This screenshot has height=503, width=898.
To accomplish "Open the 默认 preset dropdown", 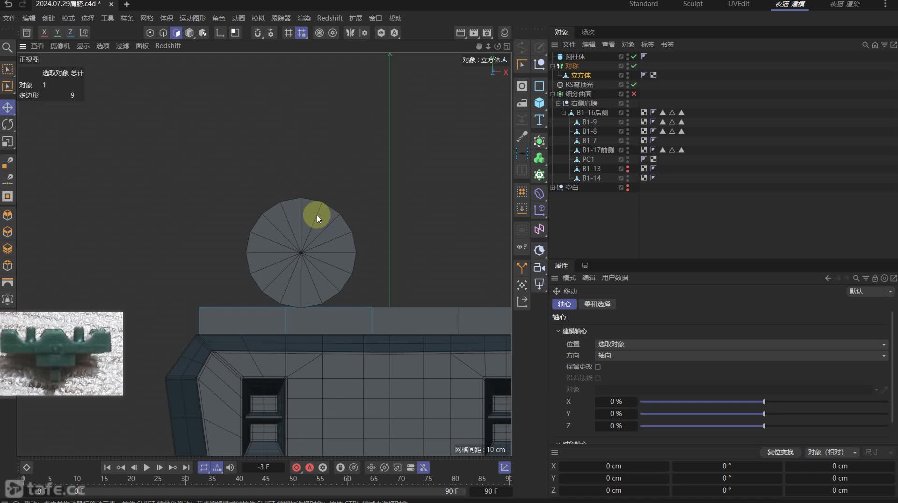I will [x=871, y=291].
